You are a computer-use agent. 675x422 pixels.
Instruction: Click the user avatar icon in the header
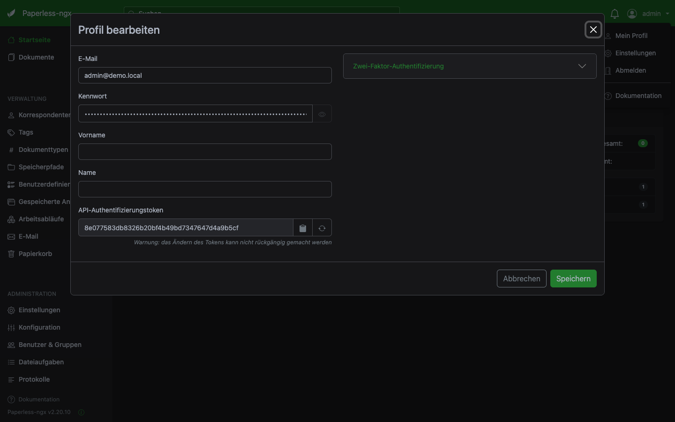click(x=631, y=14)
